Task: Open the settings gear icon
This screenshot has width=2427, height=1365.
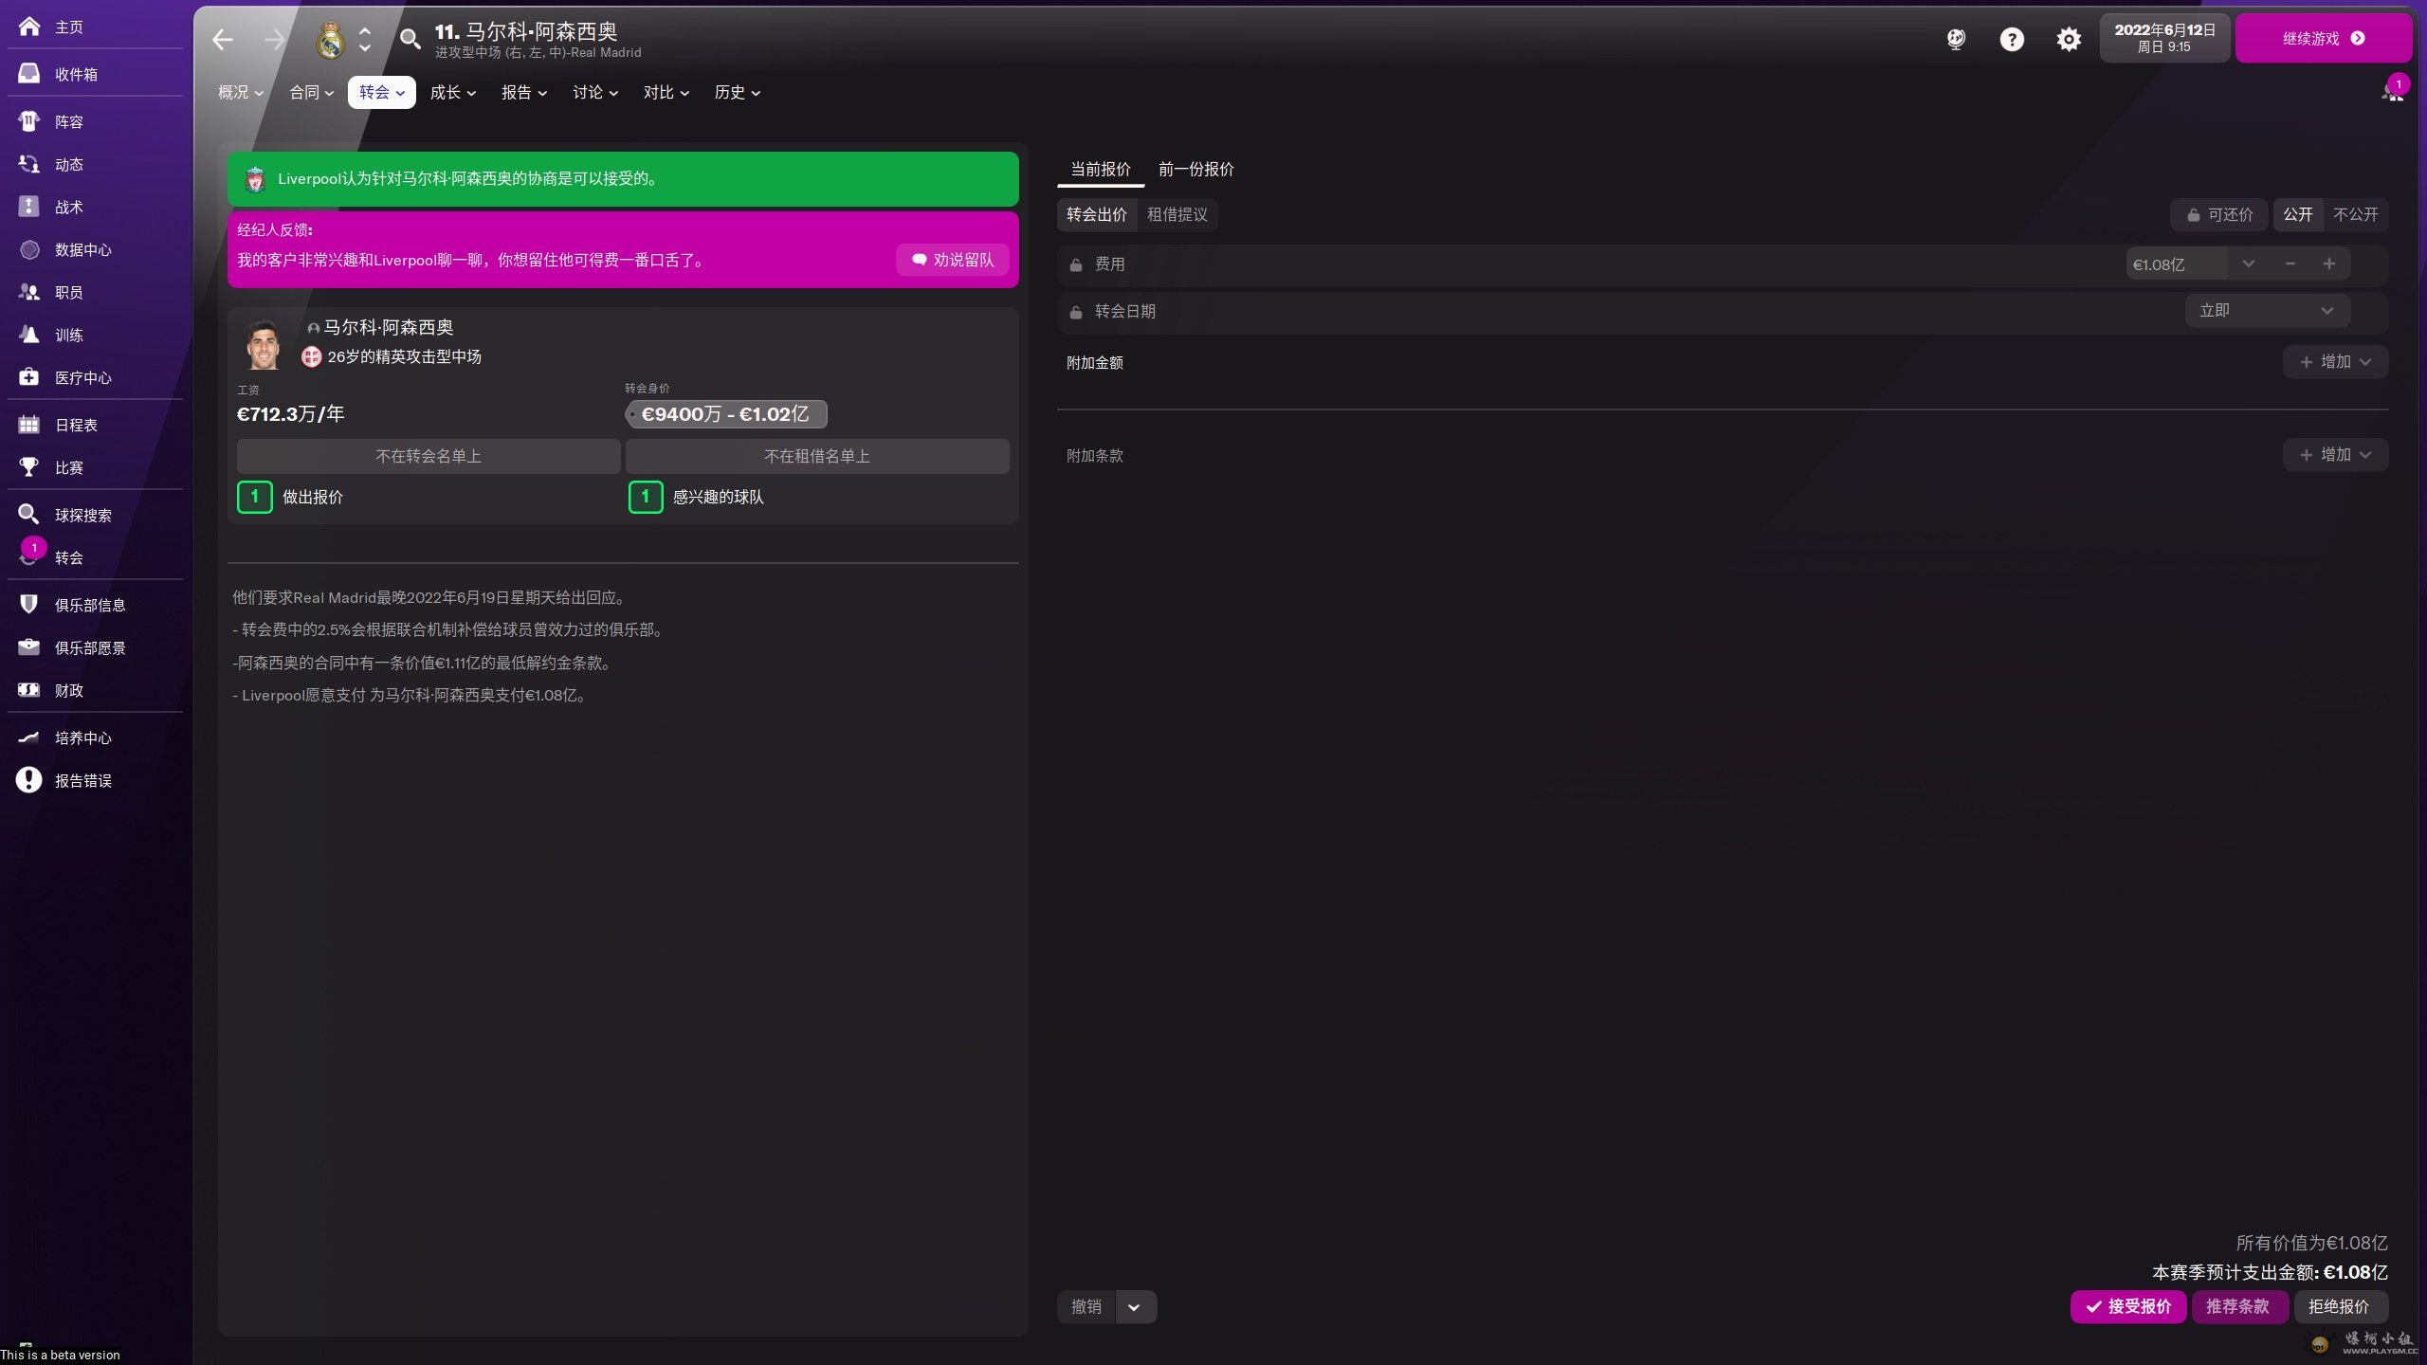Action: [x=2069, y=39]
